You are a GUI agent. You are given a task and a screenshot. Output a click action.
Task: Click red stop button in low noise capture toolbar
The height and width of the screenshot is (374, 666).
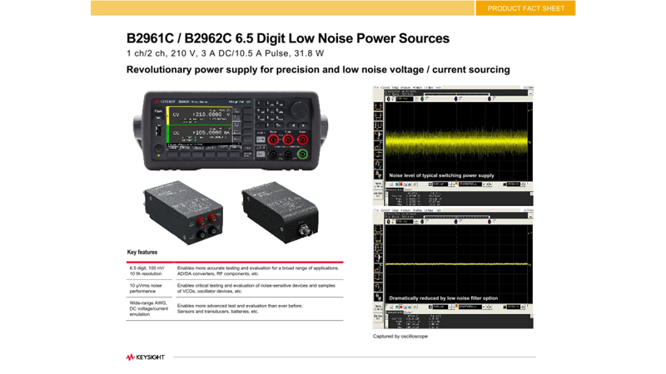[x=401, y=307]
